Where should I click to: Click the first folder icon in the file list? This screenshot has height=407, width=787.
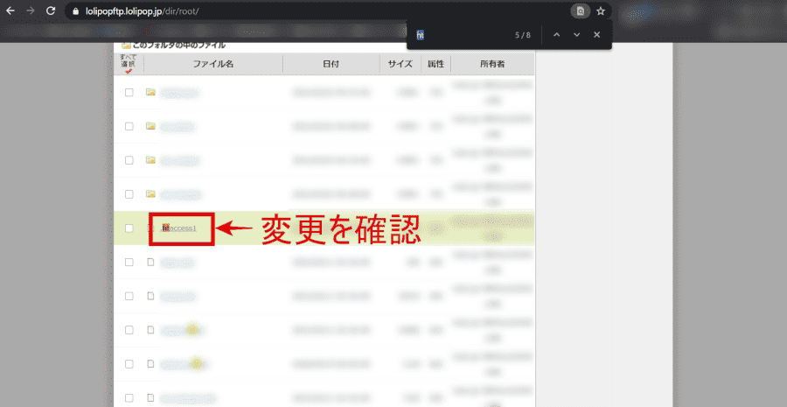coord(150,92)
